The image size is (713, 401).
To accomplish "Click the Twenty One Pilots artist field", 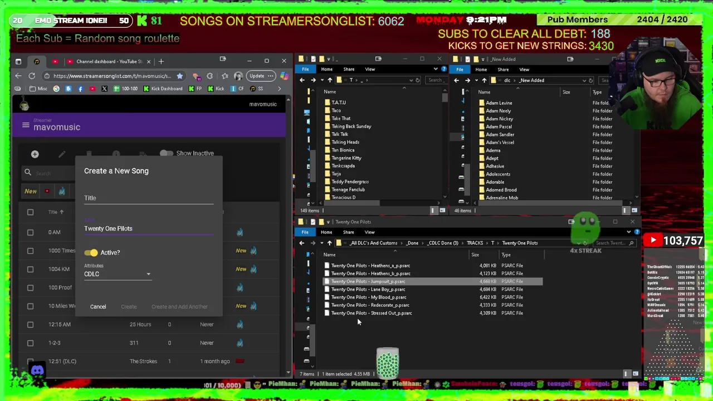I will [x=149, y=228].
